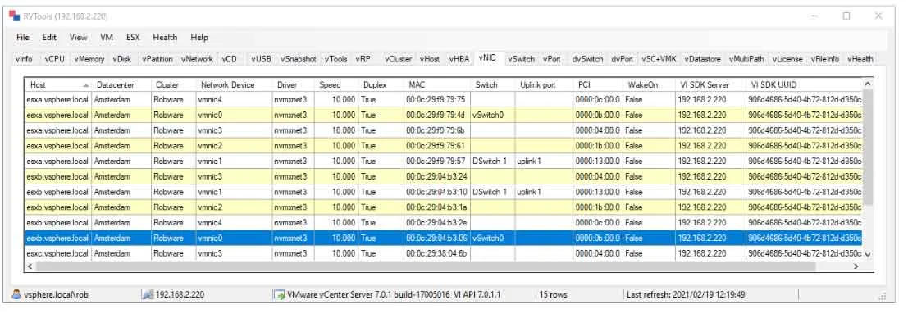The width and height of the screenshot is (908, 323).
Task: Click the user icon next to vsphere.local\rob
Action: (16, 294)
